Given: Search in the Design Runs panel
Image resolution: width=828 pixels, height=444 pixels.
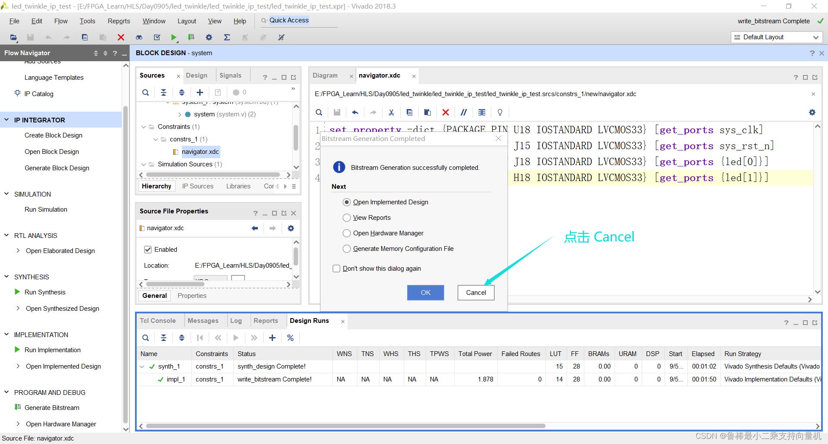Looking at the screenshot, I should point(146,338).
